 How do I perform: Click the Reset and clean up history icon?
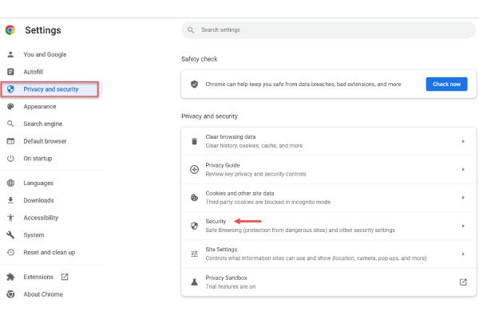point(10,252)
